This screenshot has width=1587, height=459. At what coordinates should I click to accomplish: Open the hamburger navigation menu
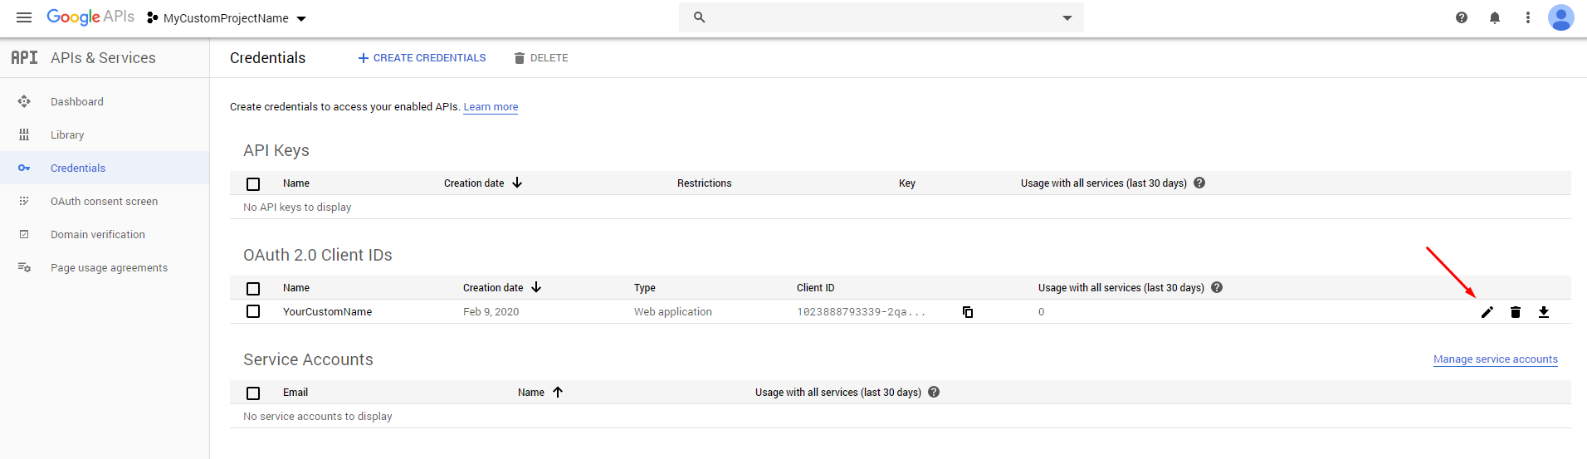click(x=24, y=17)
